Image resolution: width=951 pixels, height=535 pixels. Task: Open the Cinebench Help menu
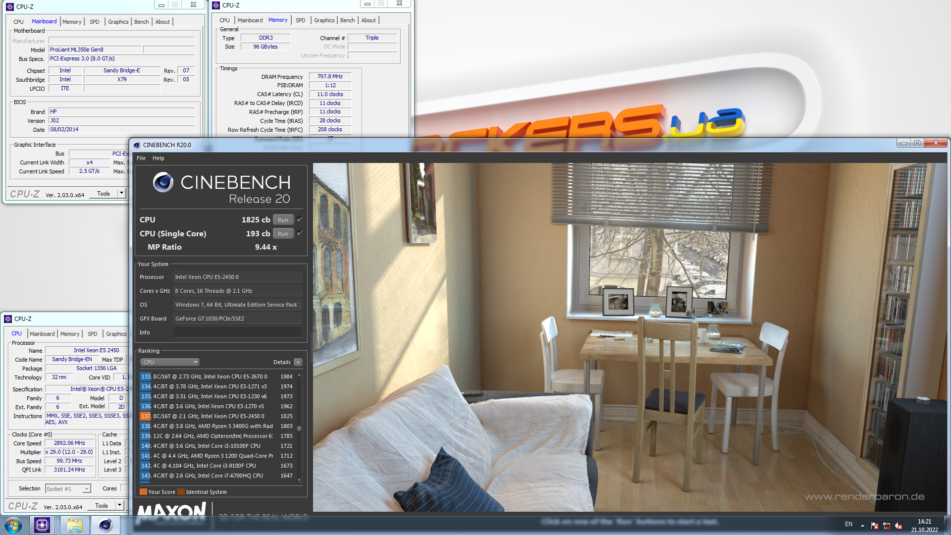tap(158, 158)
